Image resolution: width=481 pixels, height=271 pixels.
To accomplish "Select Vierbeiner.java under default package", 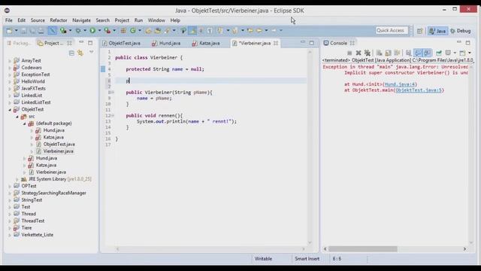I will coord(59,151).
